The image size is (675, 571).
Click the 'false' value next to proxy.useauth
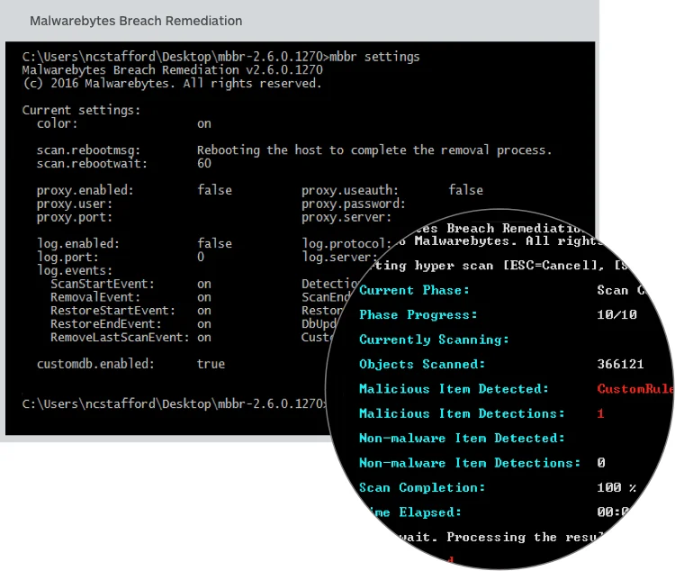pyautogui.click(x=466, y=190)
